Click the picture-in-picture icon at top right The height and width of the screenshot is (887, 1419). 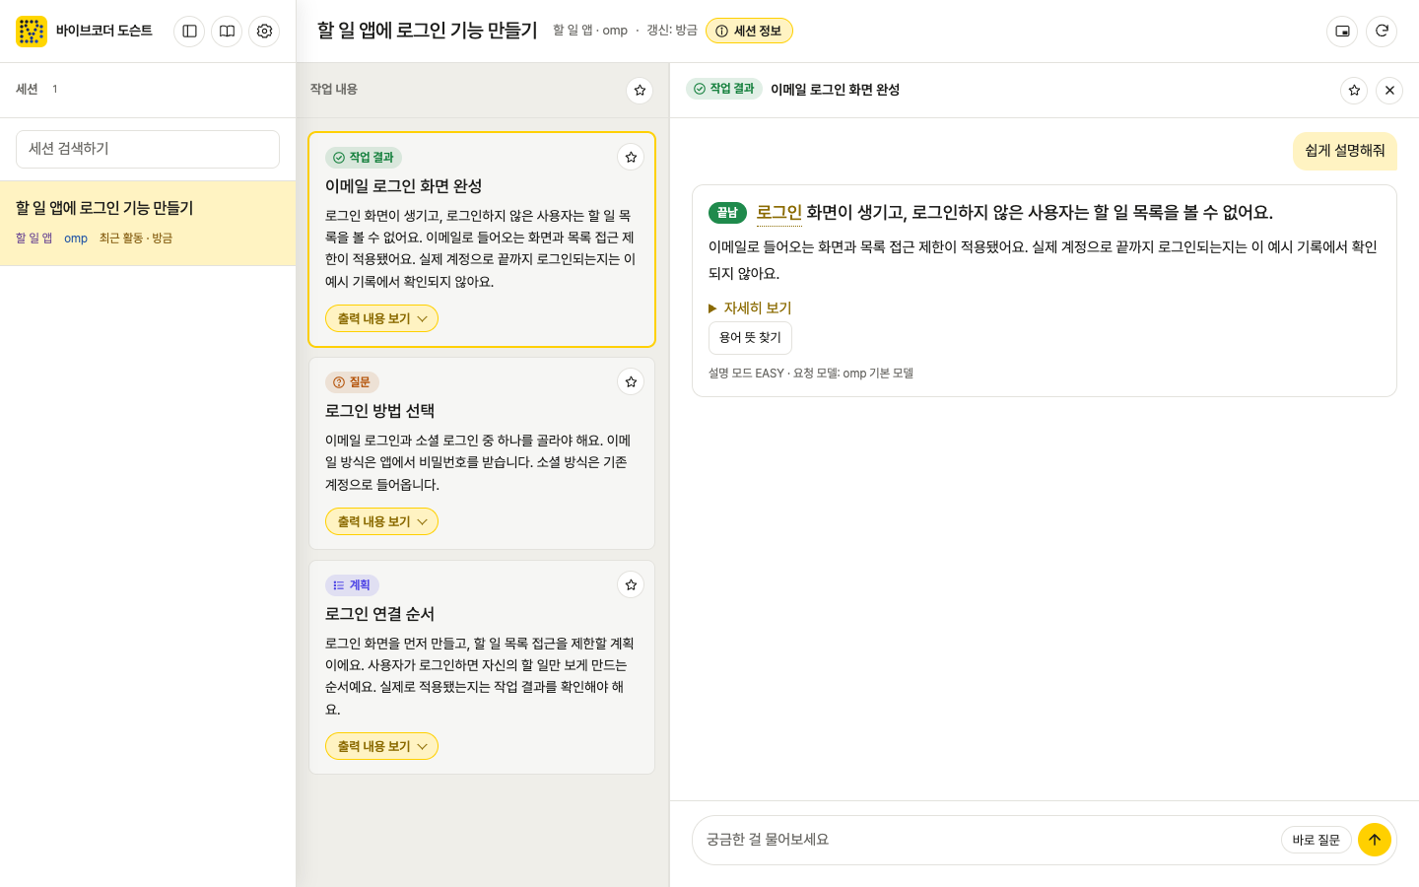[x=1342, y=32]
